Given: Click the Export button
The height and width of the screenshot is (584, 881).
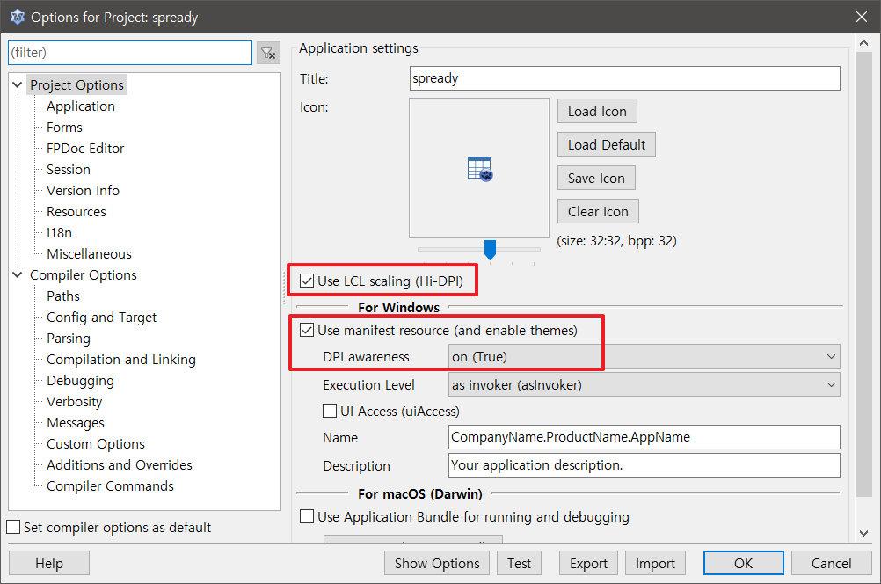Looking at the screenshot, I should pos(589,563).
